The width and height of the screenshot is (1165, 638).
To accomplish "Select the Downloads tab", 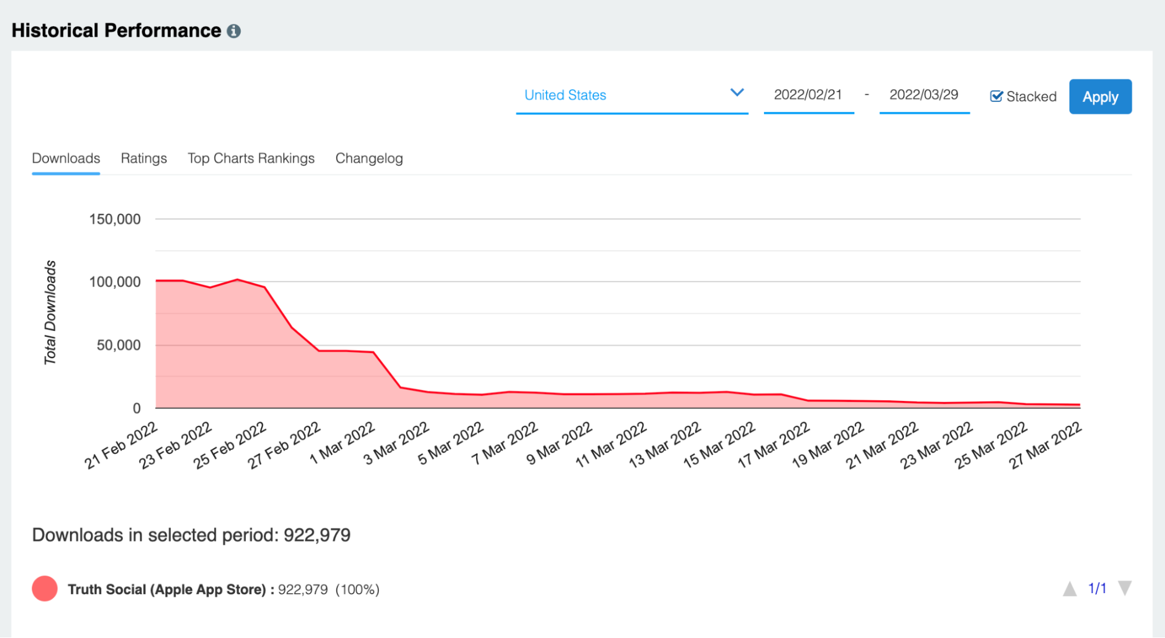I will click(66, 158).
